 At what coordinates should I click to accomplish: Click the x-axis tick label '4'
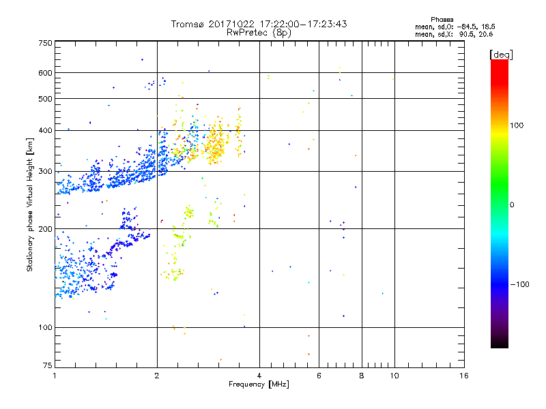click(x=259, y=376)
